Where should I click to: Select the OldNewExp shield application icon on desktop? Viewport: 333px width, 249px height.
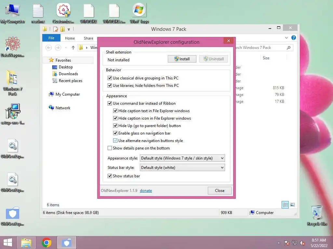click(x=13, y=216)
